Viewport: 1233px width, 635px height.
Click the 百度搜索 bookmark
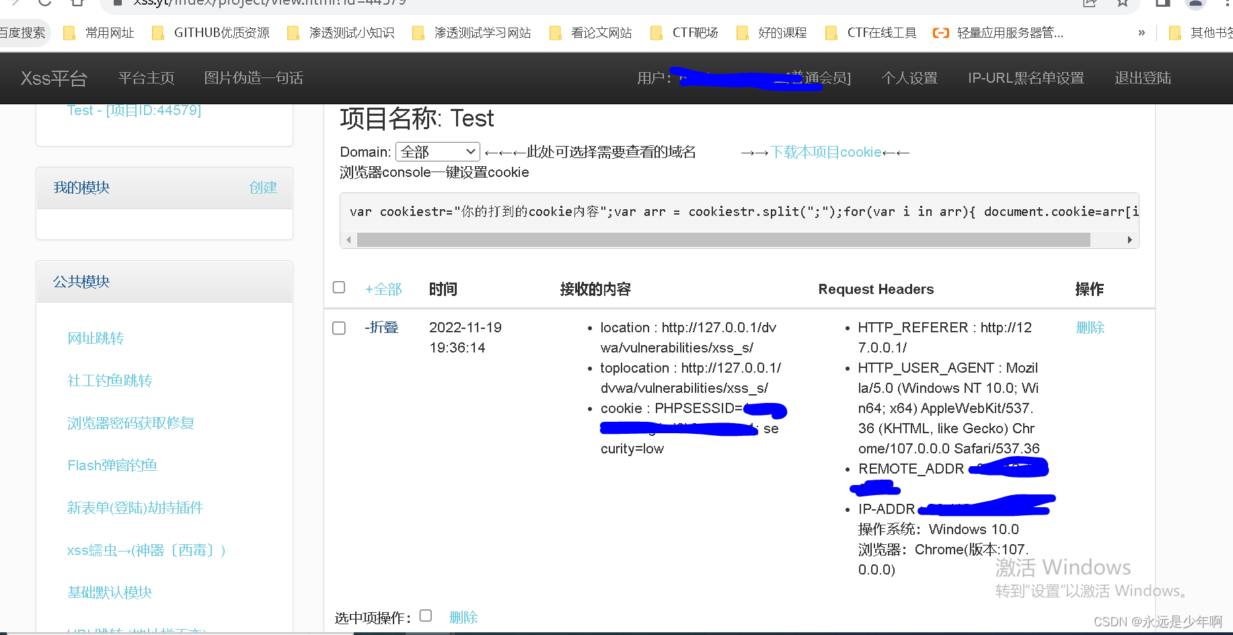click(23, 33)
